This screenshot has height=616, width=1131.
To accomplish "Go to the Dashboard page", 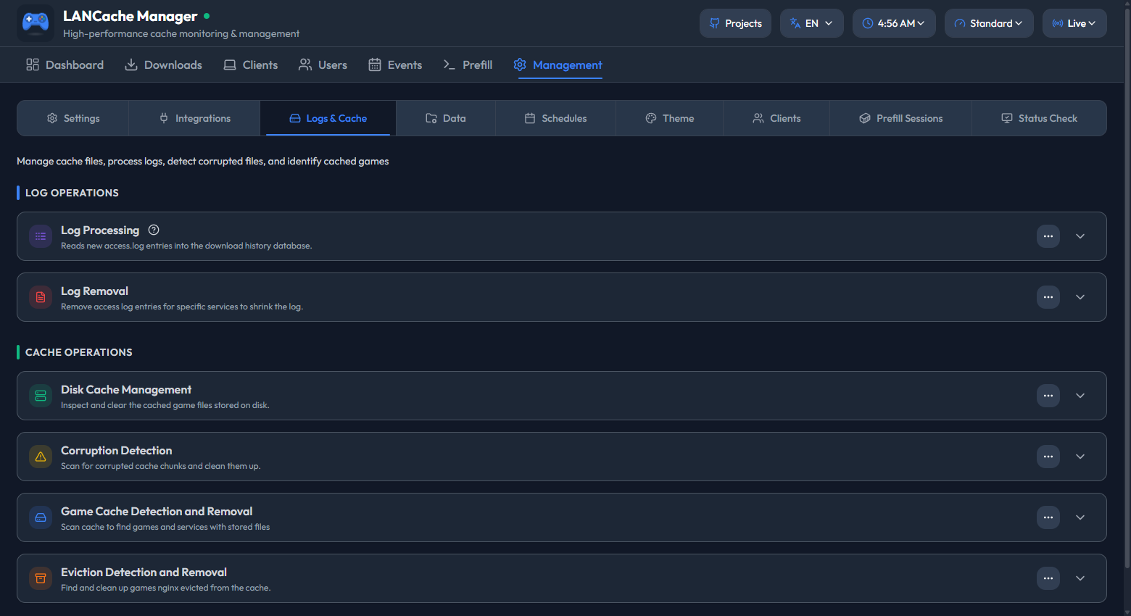I will point(65,64).
